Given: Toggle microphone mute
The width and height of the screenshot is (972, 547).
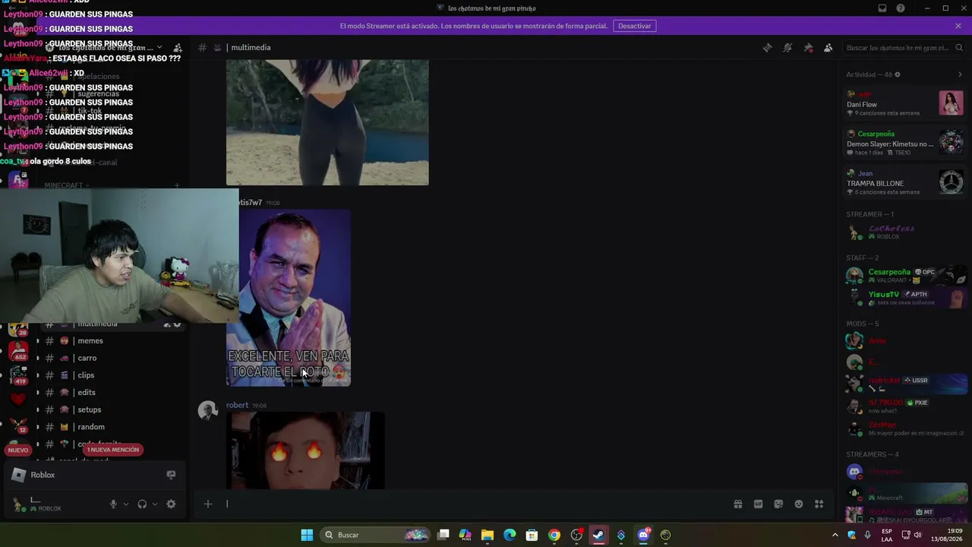Looking at the screenshot, I should click(x=113, y=504).
